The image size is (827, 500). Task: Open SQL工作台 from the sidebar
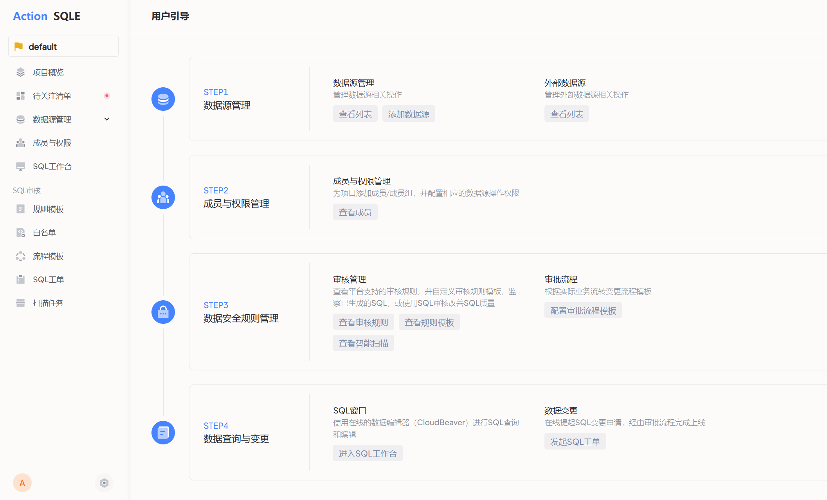pos(52,166)
